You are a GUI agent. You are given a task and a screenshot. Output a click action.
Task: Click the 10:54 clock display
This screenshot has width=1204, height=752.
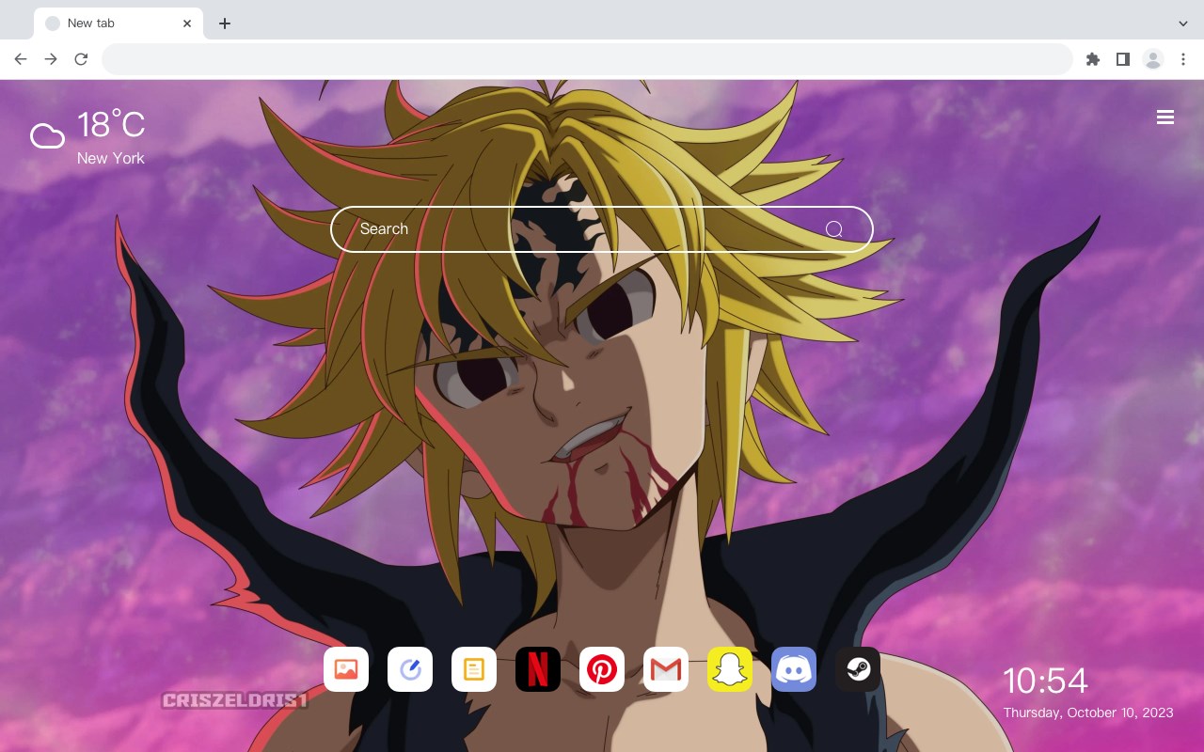[1045, 681]
